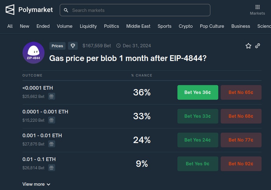
Task: Click Bet No 92¢ button
Action: click(241, 164)
